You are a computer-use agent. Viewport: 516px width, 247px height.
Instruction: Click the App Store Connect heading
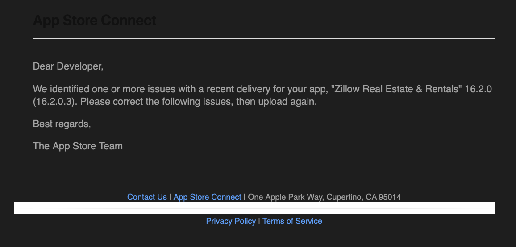(x=95, y=21)
